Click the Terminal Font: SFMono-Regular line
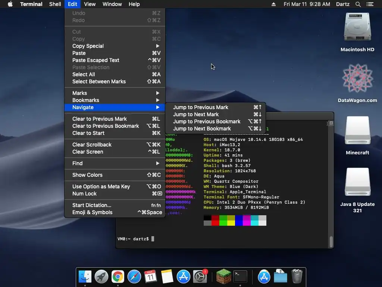Screen dimensions: 382x287 [x=241, y=197]
